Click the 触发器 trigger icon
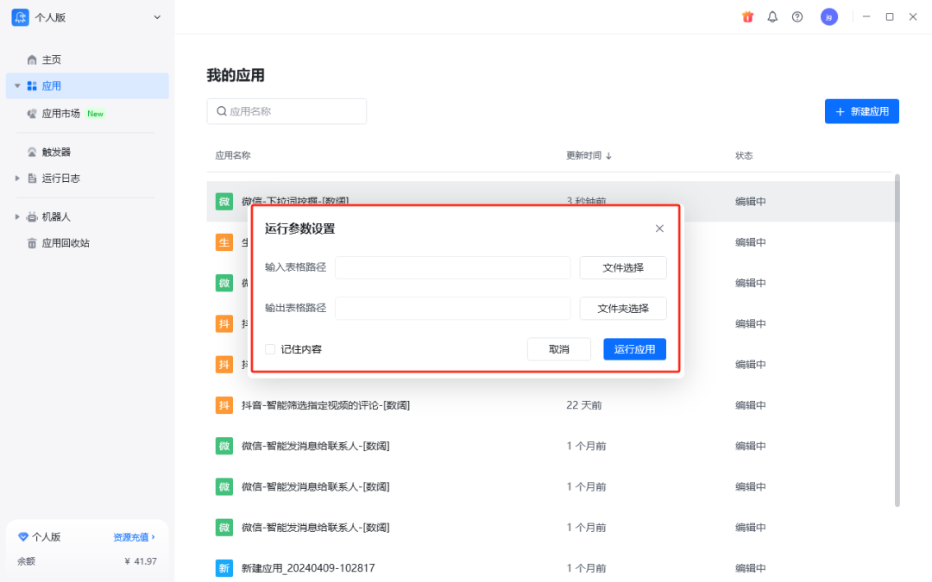 coord(31,151)
